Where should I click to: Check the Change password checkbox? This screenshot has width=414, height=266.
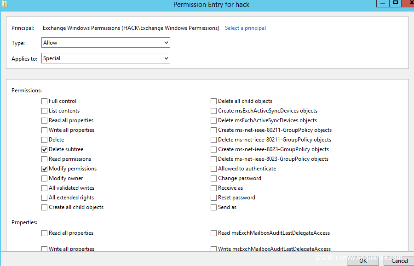point(214,178)
